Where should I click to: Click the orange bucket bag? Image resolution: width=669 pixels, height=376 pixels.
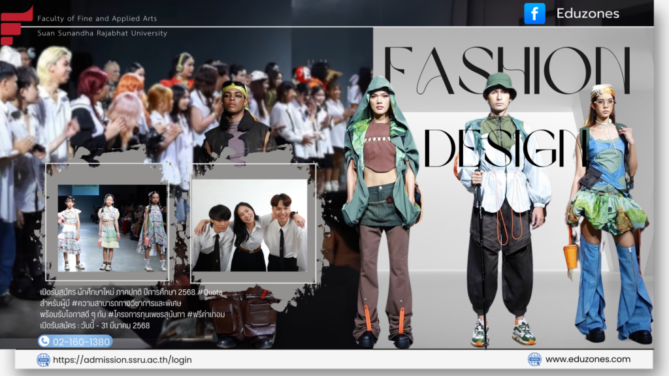point(570,256)
